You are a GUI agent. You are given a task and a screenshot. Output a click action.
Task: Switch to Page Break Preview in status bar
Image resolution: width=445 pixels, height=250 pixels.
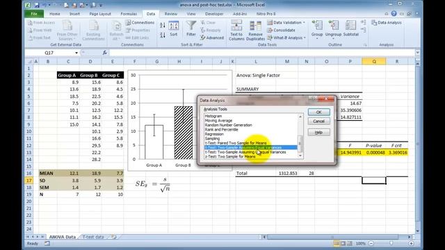coord(349,243)
